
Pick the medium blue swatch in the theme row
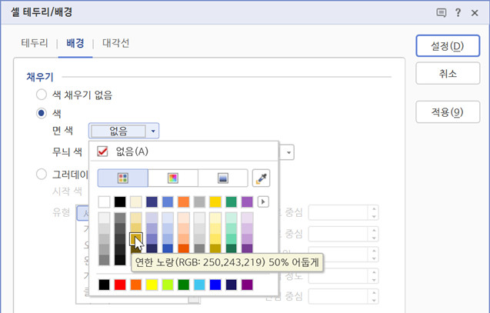pyautogui.click(x=168, y=201)
